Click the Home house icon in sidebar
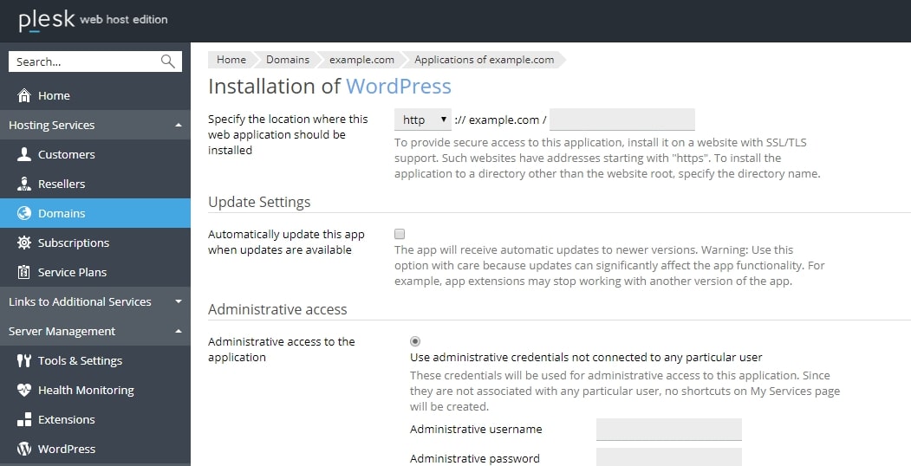The image size is (911, 466). coord(23,96)
